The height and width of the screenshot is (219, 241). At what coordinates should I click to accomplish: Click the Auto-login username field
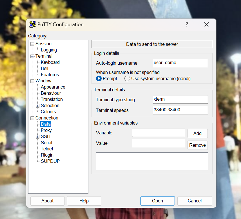pyautogui.click(x=180, y=63)
